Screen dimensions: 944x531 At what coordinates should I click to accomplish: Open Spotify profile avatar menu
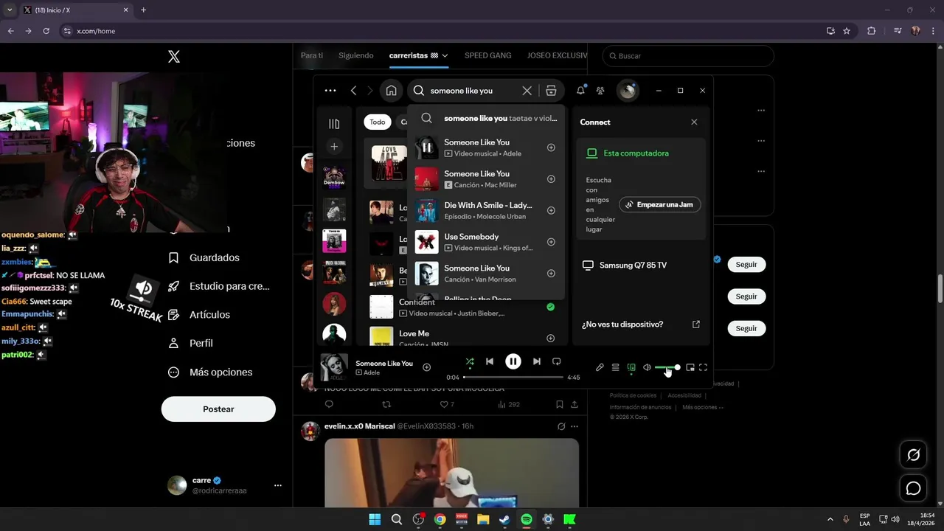pos(628,91)
